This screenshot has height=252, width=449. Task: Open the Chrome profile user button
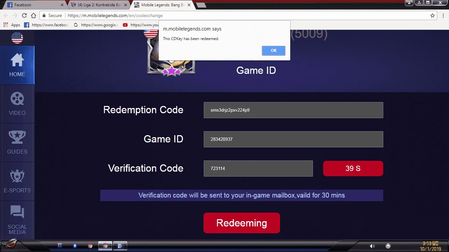[409, 3]
